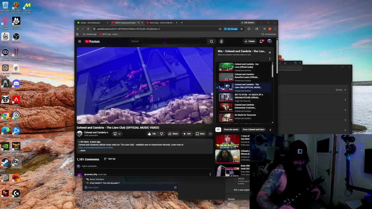Open the YouTube account avatar menu
The width and height of the screenshot is (372, 209).
pyautogui.click(x=269, y=41)
